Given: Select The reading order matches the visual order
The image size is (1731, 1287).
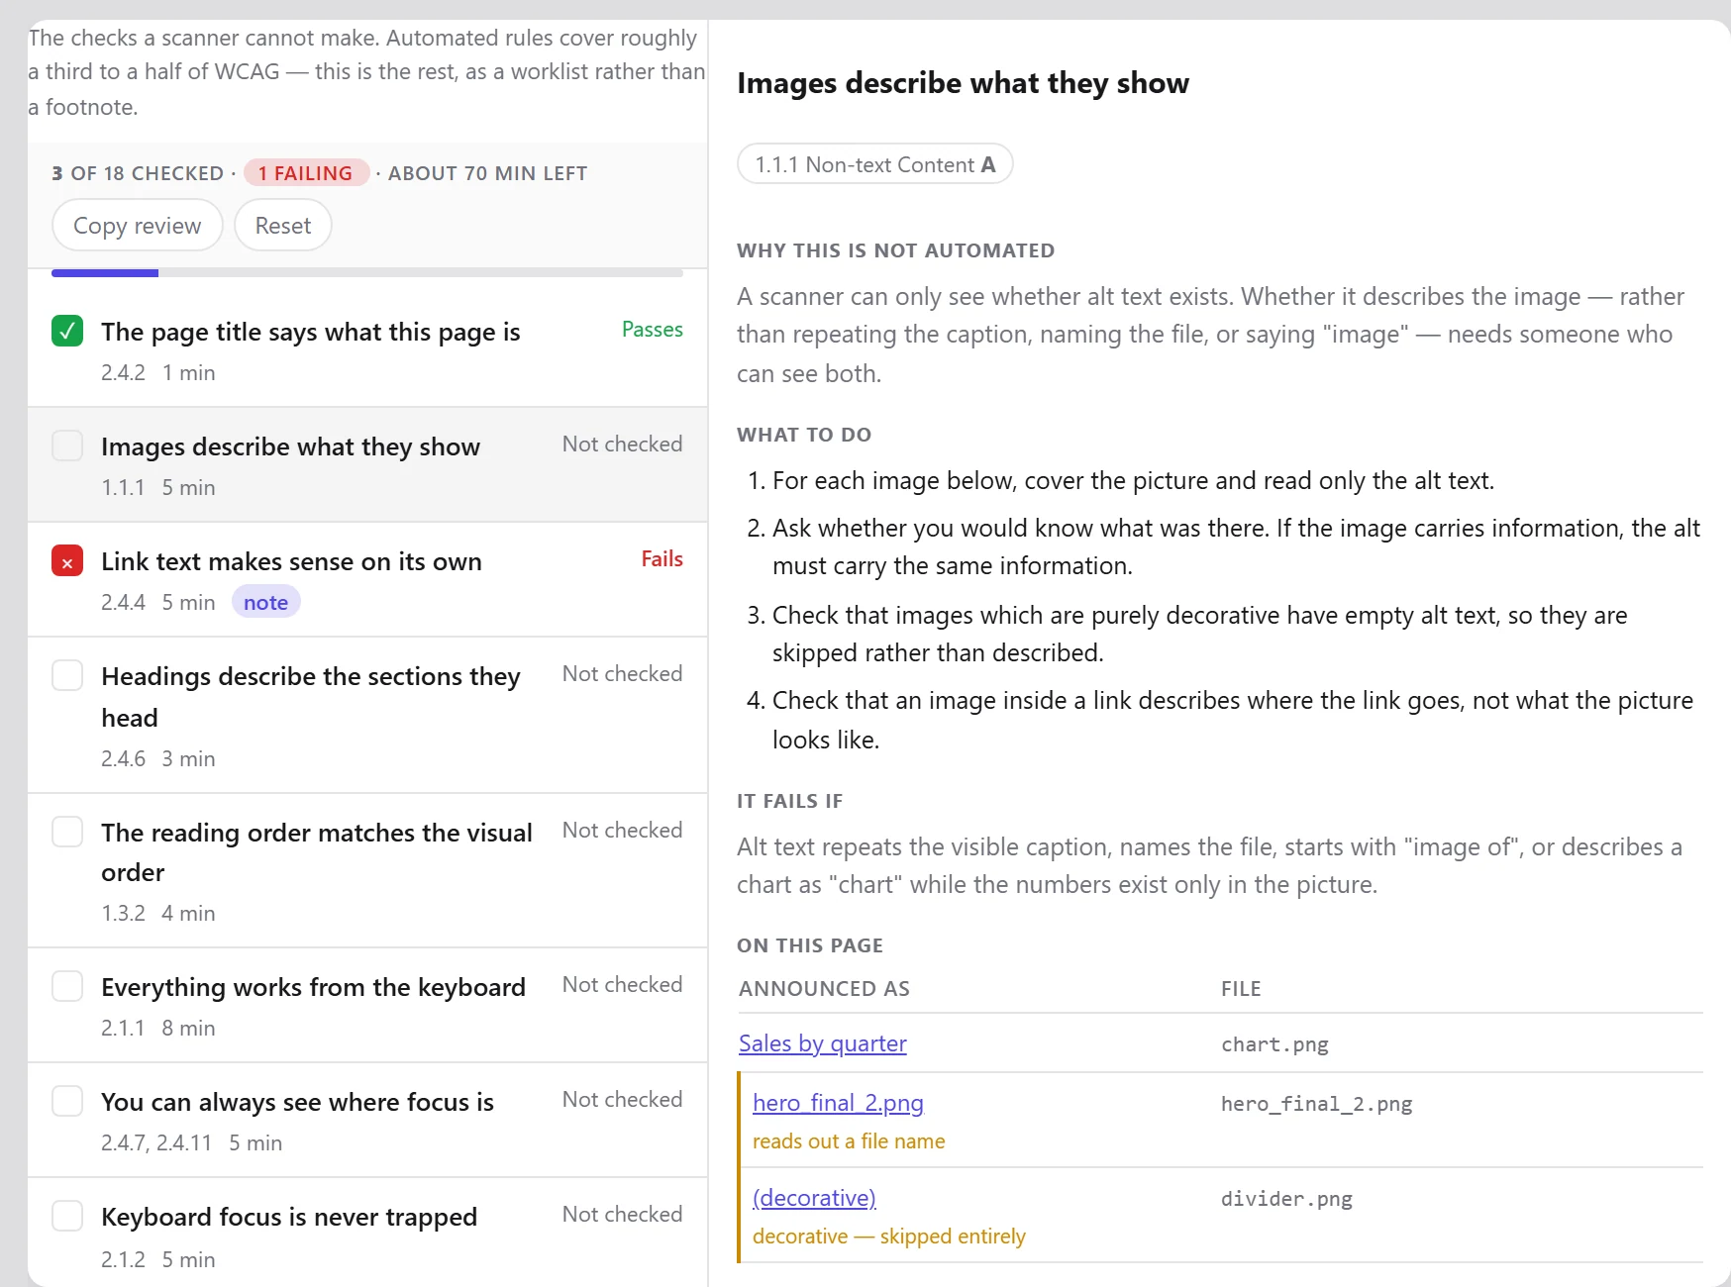Looking at the screenshot, I should click(367, 871).
